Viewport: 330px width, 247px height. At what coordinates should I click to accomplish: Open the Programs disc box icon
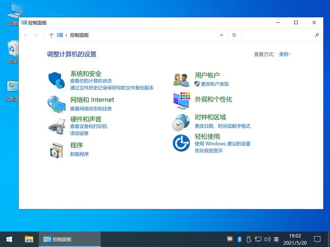[56, 150]
